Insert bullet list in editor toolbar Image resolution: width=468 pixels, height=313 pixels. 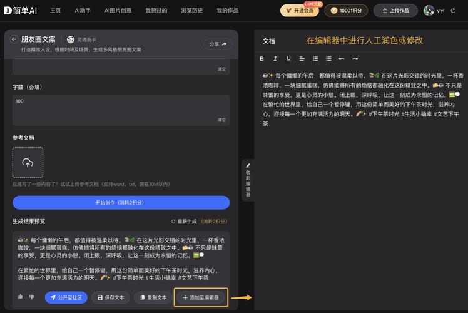328,59
